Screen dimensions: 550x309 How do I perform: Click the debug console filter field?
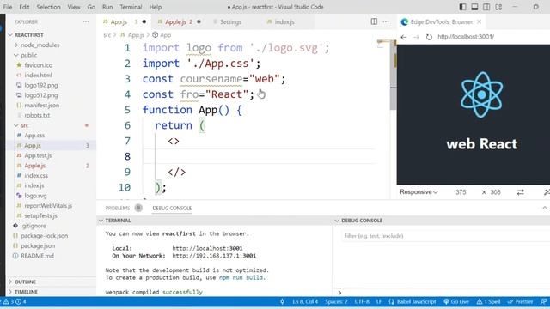pos(445,236)
